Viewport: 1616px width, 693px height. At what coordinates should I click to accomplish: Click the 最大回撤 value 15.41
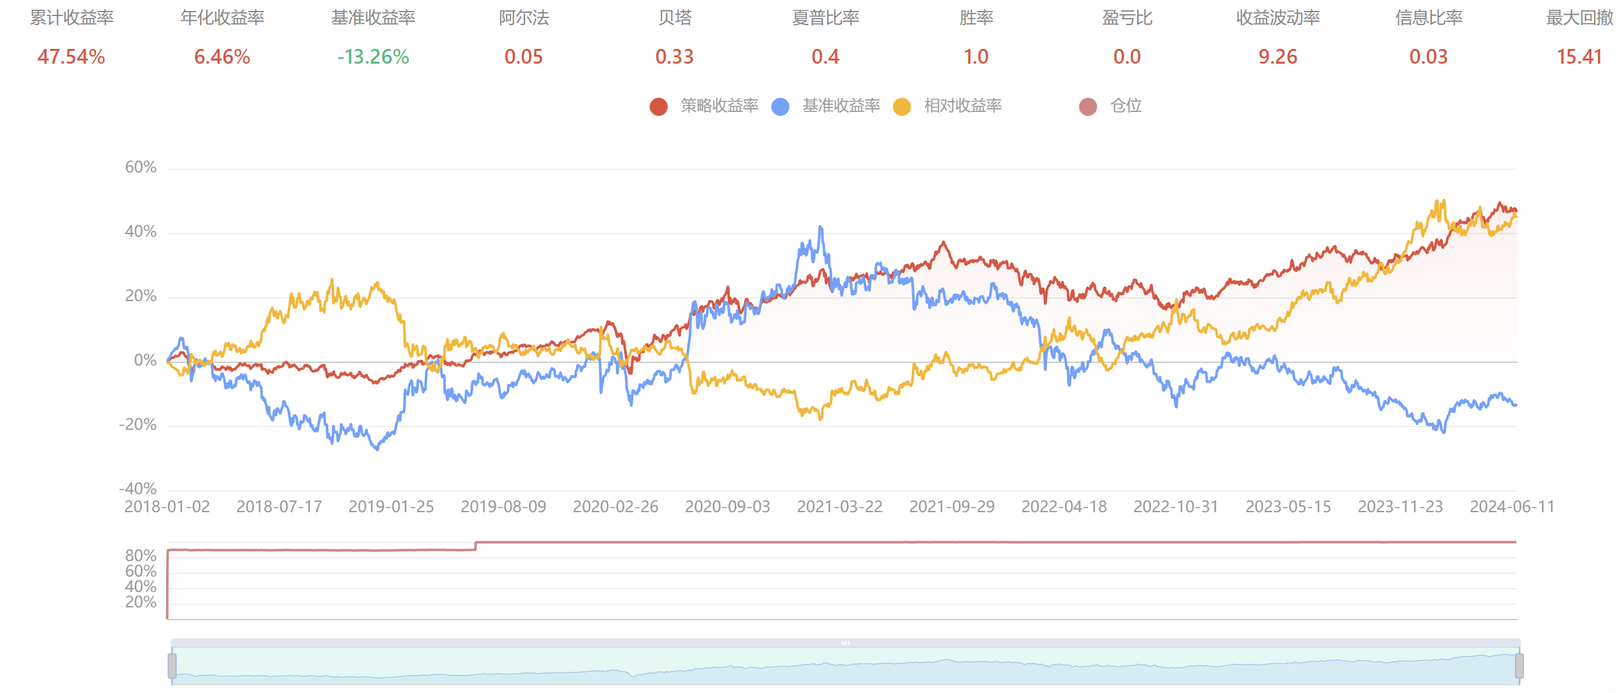[x=1579, y=57]
